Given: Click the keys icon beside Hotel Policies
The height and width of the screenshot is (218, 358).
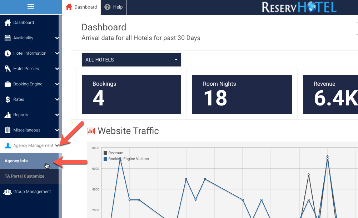Looking at the screenshot, I should (8, 69).
